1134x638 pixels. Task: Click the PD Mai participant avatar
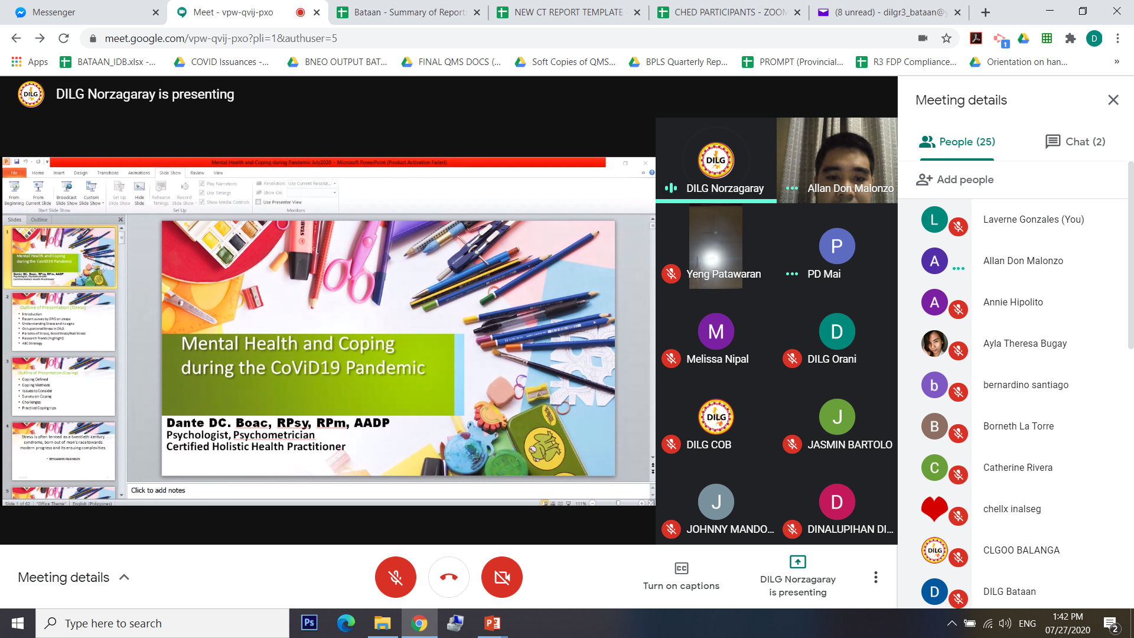click(836, 246)
